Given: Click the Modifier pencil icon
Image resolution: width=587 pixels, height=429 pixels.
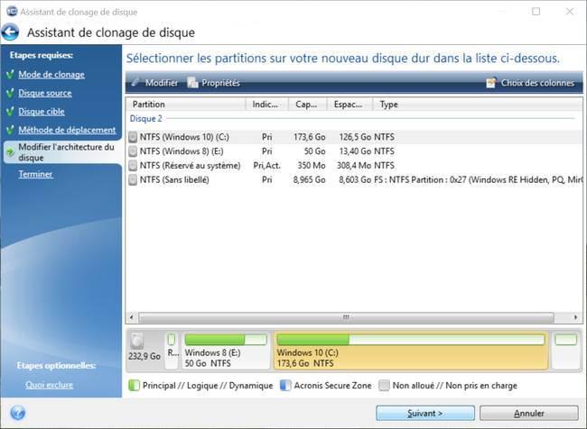Looking at the screenshot, I should click(x=135, y=82).
